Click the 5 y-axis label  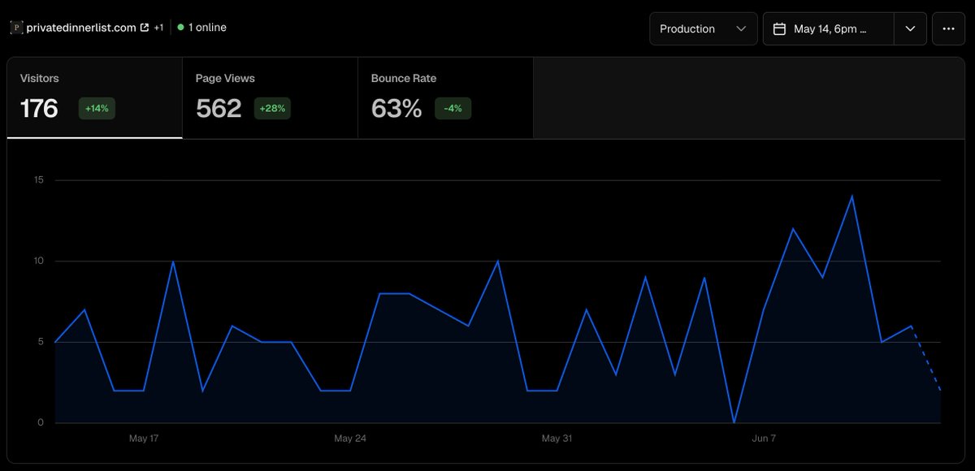tap(41, 342)
